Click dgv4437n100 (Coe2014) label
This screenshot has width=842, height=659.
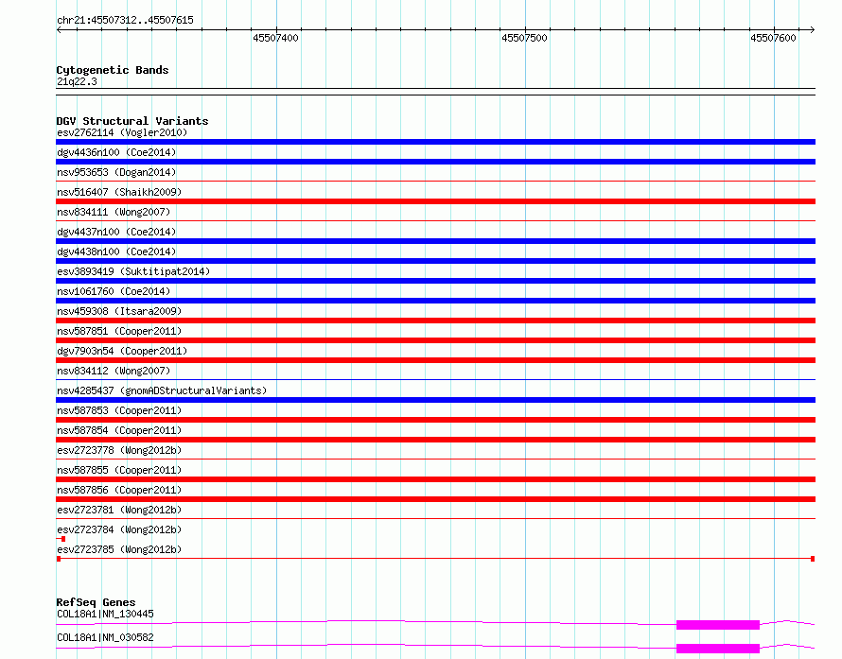point(116,232)
